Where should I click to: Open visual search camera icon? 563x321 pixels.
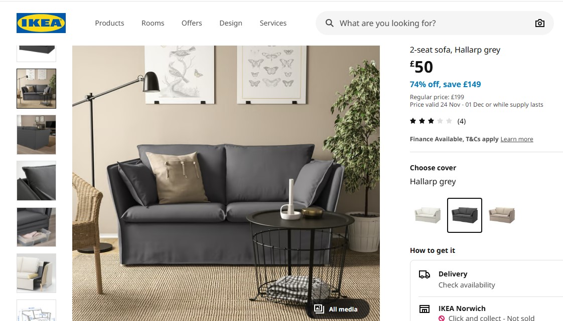click(x=539, y=23)
